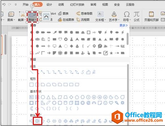Select the cylinder in basic shapes

66,103
